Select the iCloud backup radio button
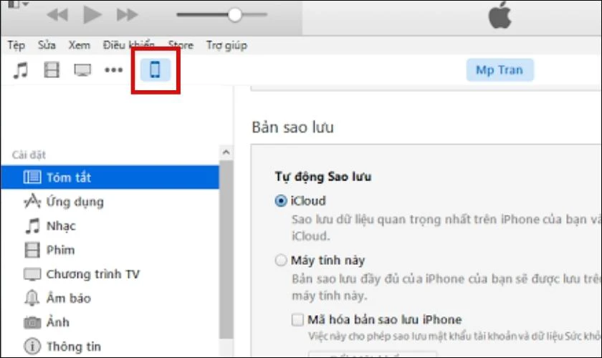Image resolution: width=602 pixels, height=358 pixels. [281, 200]
